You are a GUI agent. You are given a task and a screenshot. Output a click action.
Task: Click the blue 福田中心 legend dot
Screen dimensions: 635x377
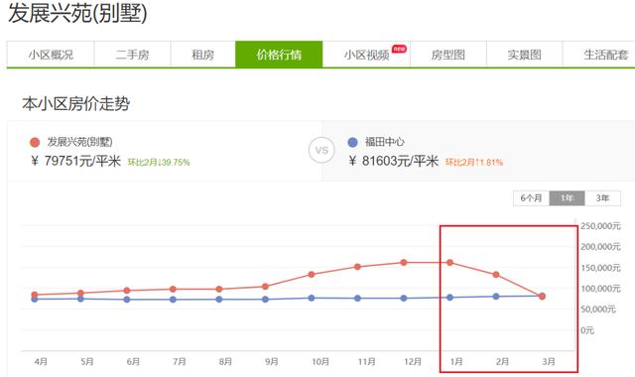tap(353, 142)
